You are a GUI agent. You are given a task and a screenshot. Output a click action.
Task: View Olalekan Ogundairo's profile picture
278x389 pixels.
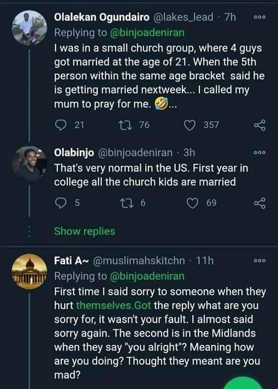(x=30, y=28)
